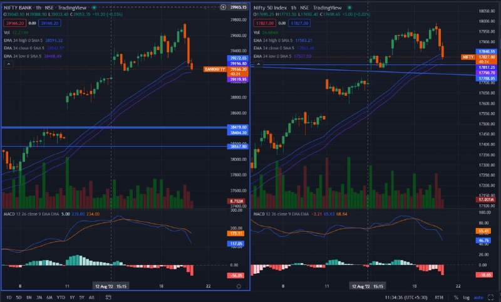Select 5D date range
Screen dimensions: 501x302
coord(19,298)
